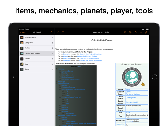Image resolution: width=168 pixels, height=126 pixels.
Task: Select the Faction icon
Action: [22, 48]
